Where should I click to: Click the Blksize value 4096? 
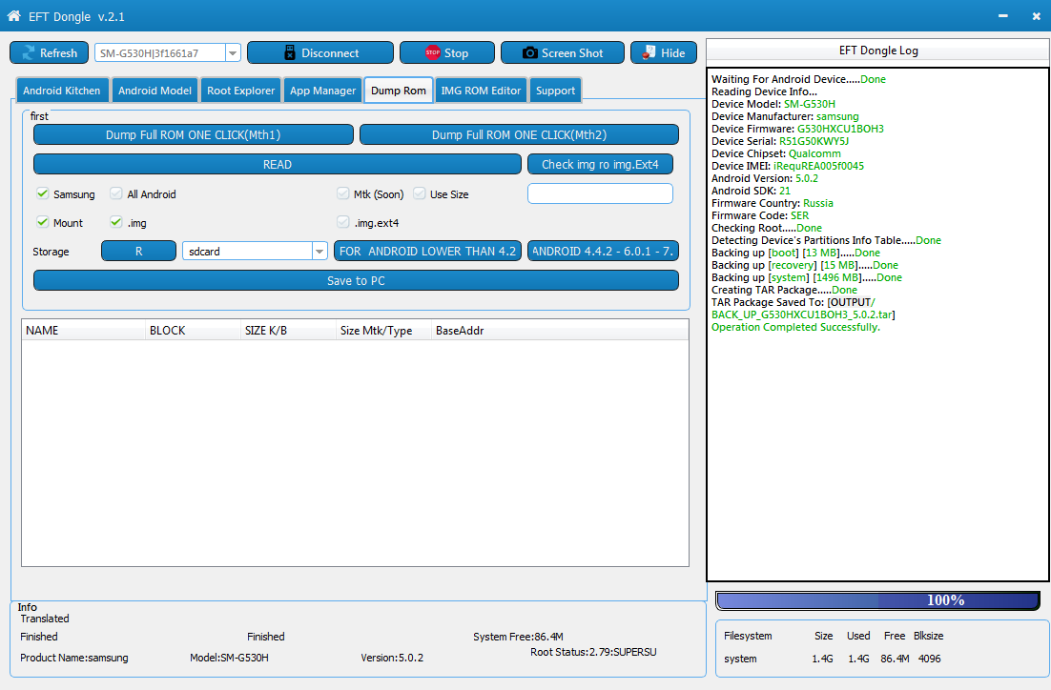929,660
